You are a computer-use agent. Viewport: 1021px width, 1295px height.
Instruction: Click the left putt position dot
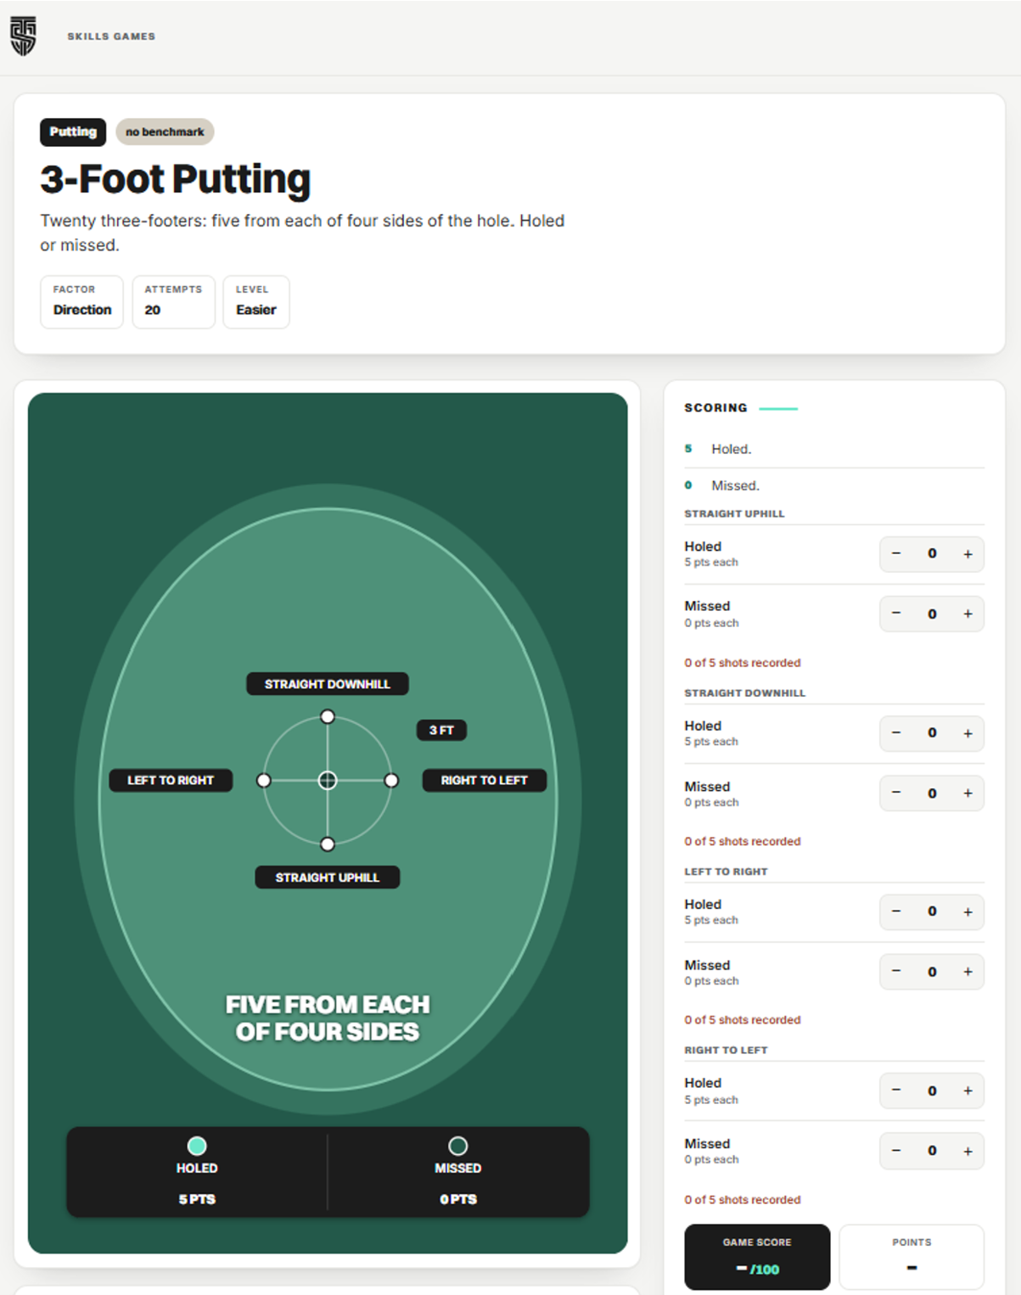tap(264, 781)
